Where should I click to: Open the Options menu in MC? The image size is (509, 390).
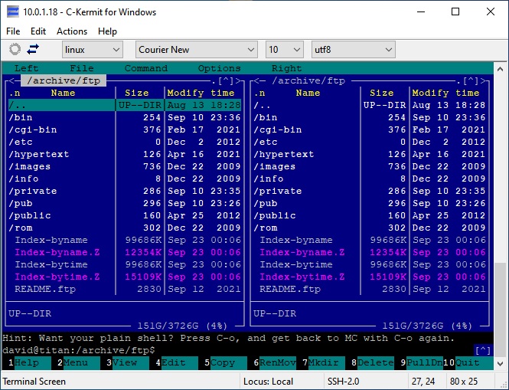pyautogui.click(x=220, y=68)
